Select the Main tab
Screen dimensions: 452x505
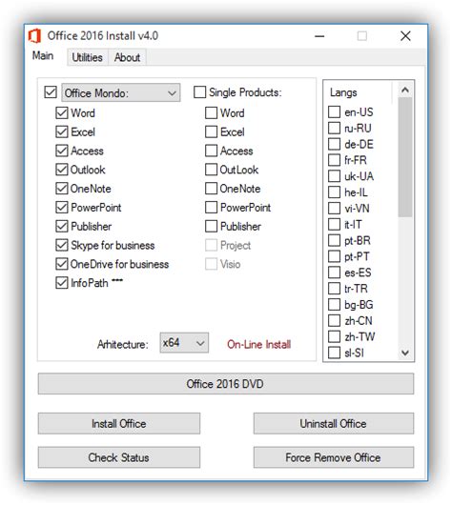click(43, 55)
